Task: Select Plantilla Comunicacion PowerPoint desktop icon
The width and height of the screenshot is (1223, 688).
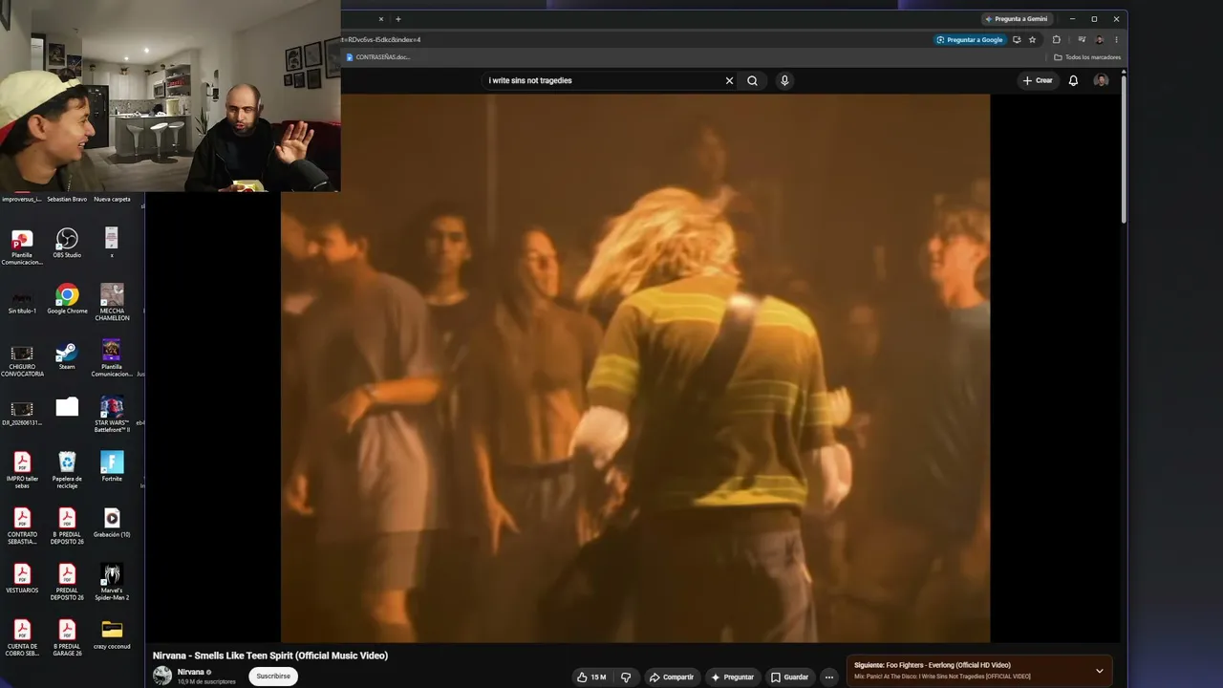Action: click(22, 247)
